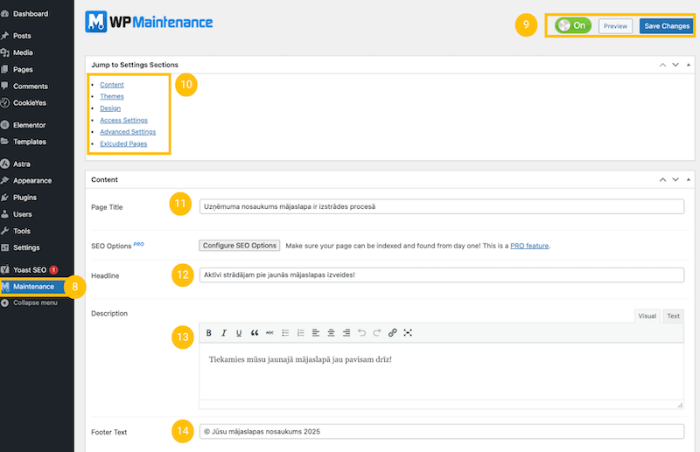The image size is (700, 452).
Task: Center align the Description text
Action: coord(332,333)
